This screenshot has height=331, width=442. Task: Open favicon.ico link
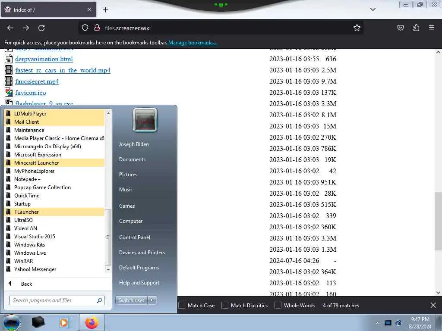(x=31, y=93)
